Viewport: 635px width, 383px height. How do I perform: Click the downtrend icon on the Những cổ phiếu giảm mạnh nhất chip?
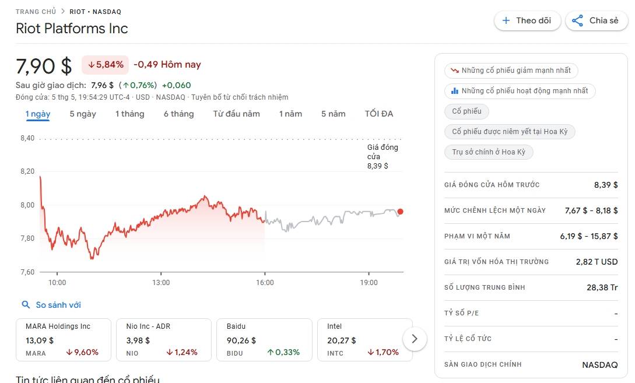[x=455, y=71]
